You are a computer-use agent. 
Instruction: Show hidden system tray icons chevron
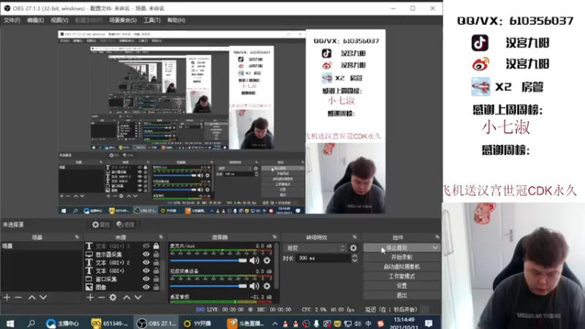point(275,323)
